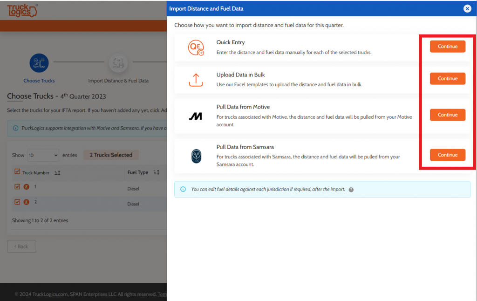
Task: Uncheck the checkbox for truck 1
Action: coord(17,186)
